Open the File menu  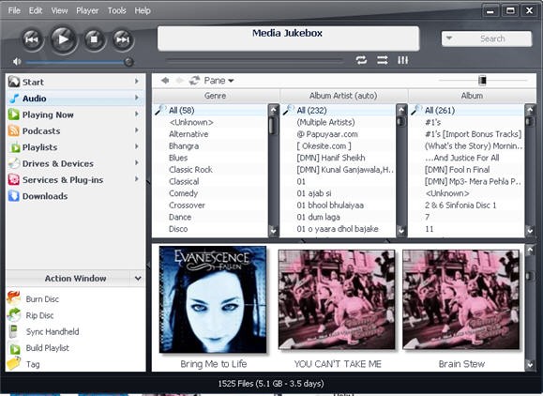14,10
